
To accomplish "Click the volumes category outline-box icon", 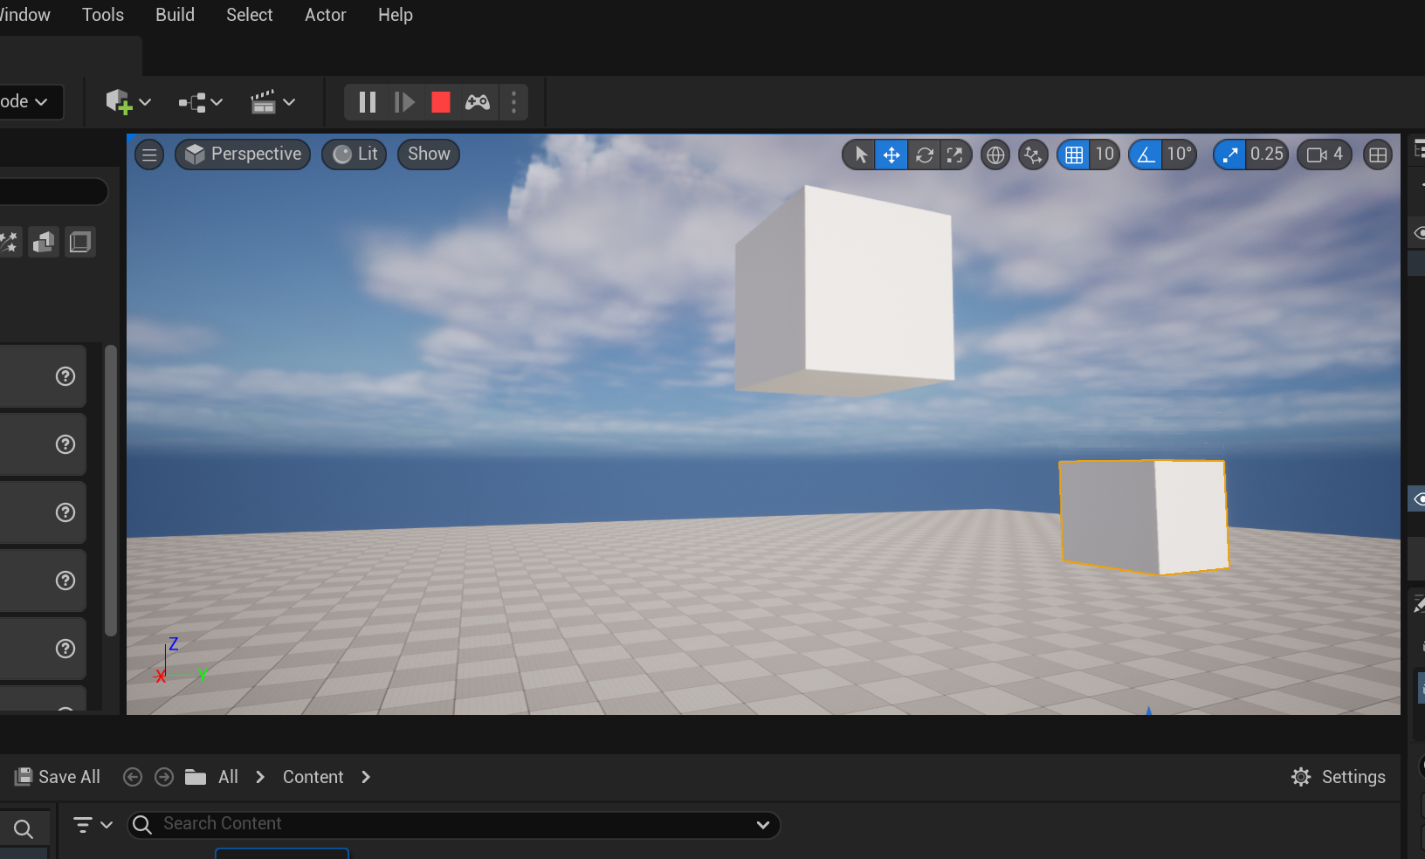I will click(80, 242).
